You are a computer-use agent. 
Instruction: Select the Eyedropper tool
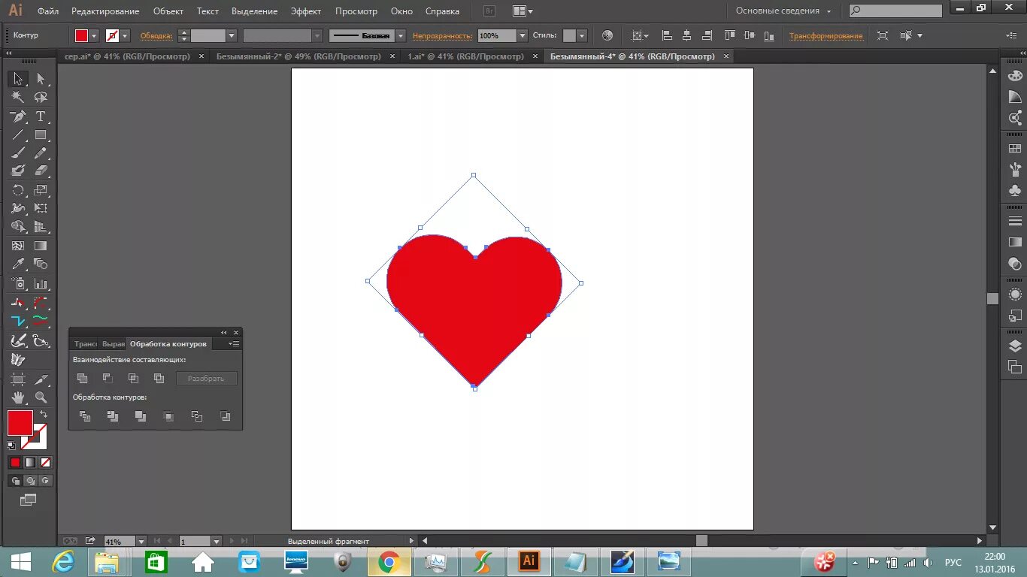click(18, 264)
